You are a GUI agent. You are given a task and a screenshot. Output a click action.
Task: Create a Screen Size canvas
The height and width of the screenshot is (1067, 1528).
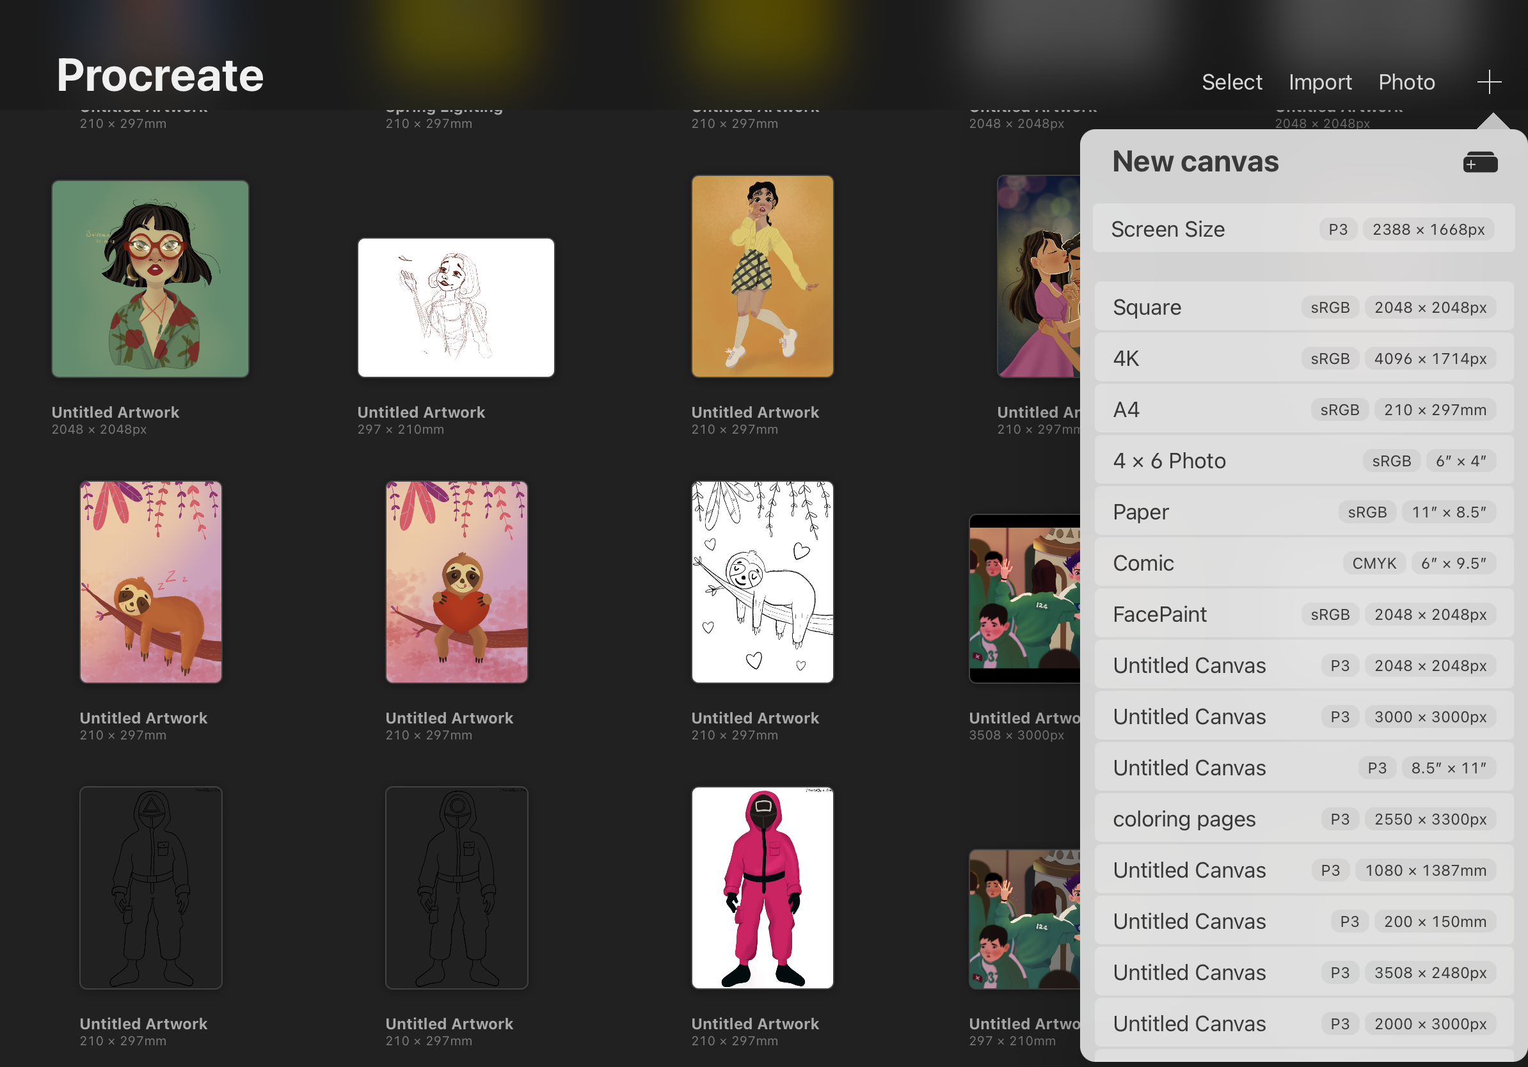pos(1303,229)
